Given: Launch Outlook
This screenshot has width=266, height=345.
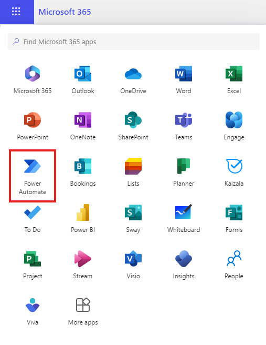Looking at the screenshot, I should point(83,79).
